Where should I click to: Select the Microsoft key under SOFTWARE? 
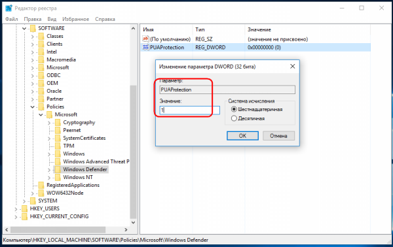click(x=58, y=67)
